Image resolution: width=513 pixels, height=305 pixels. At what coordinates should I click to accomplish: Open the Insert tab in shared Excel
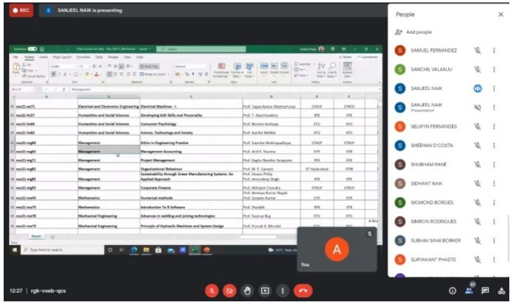point(43,57)
